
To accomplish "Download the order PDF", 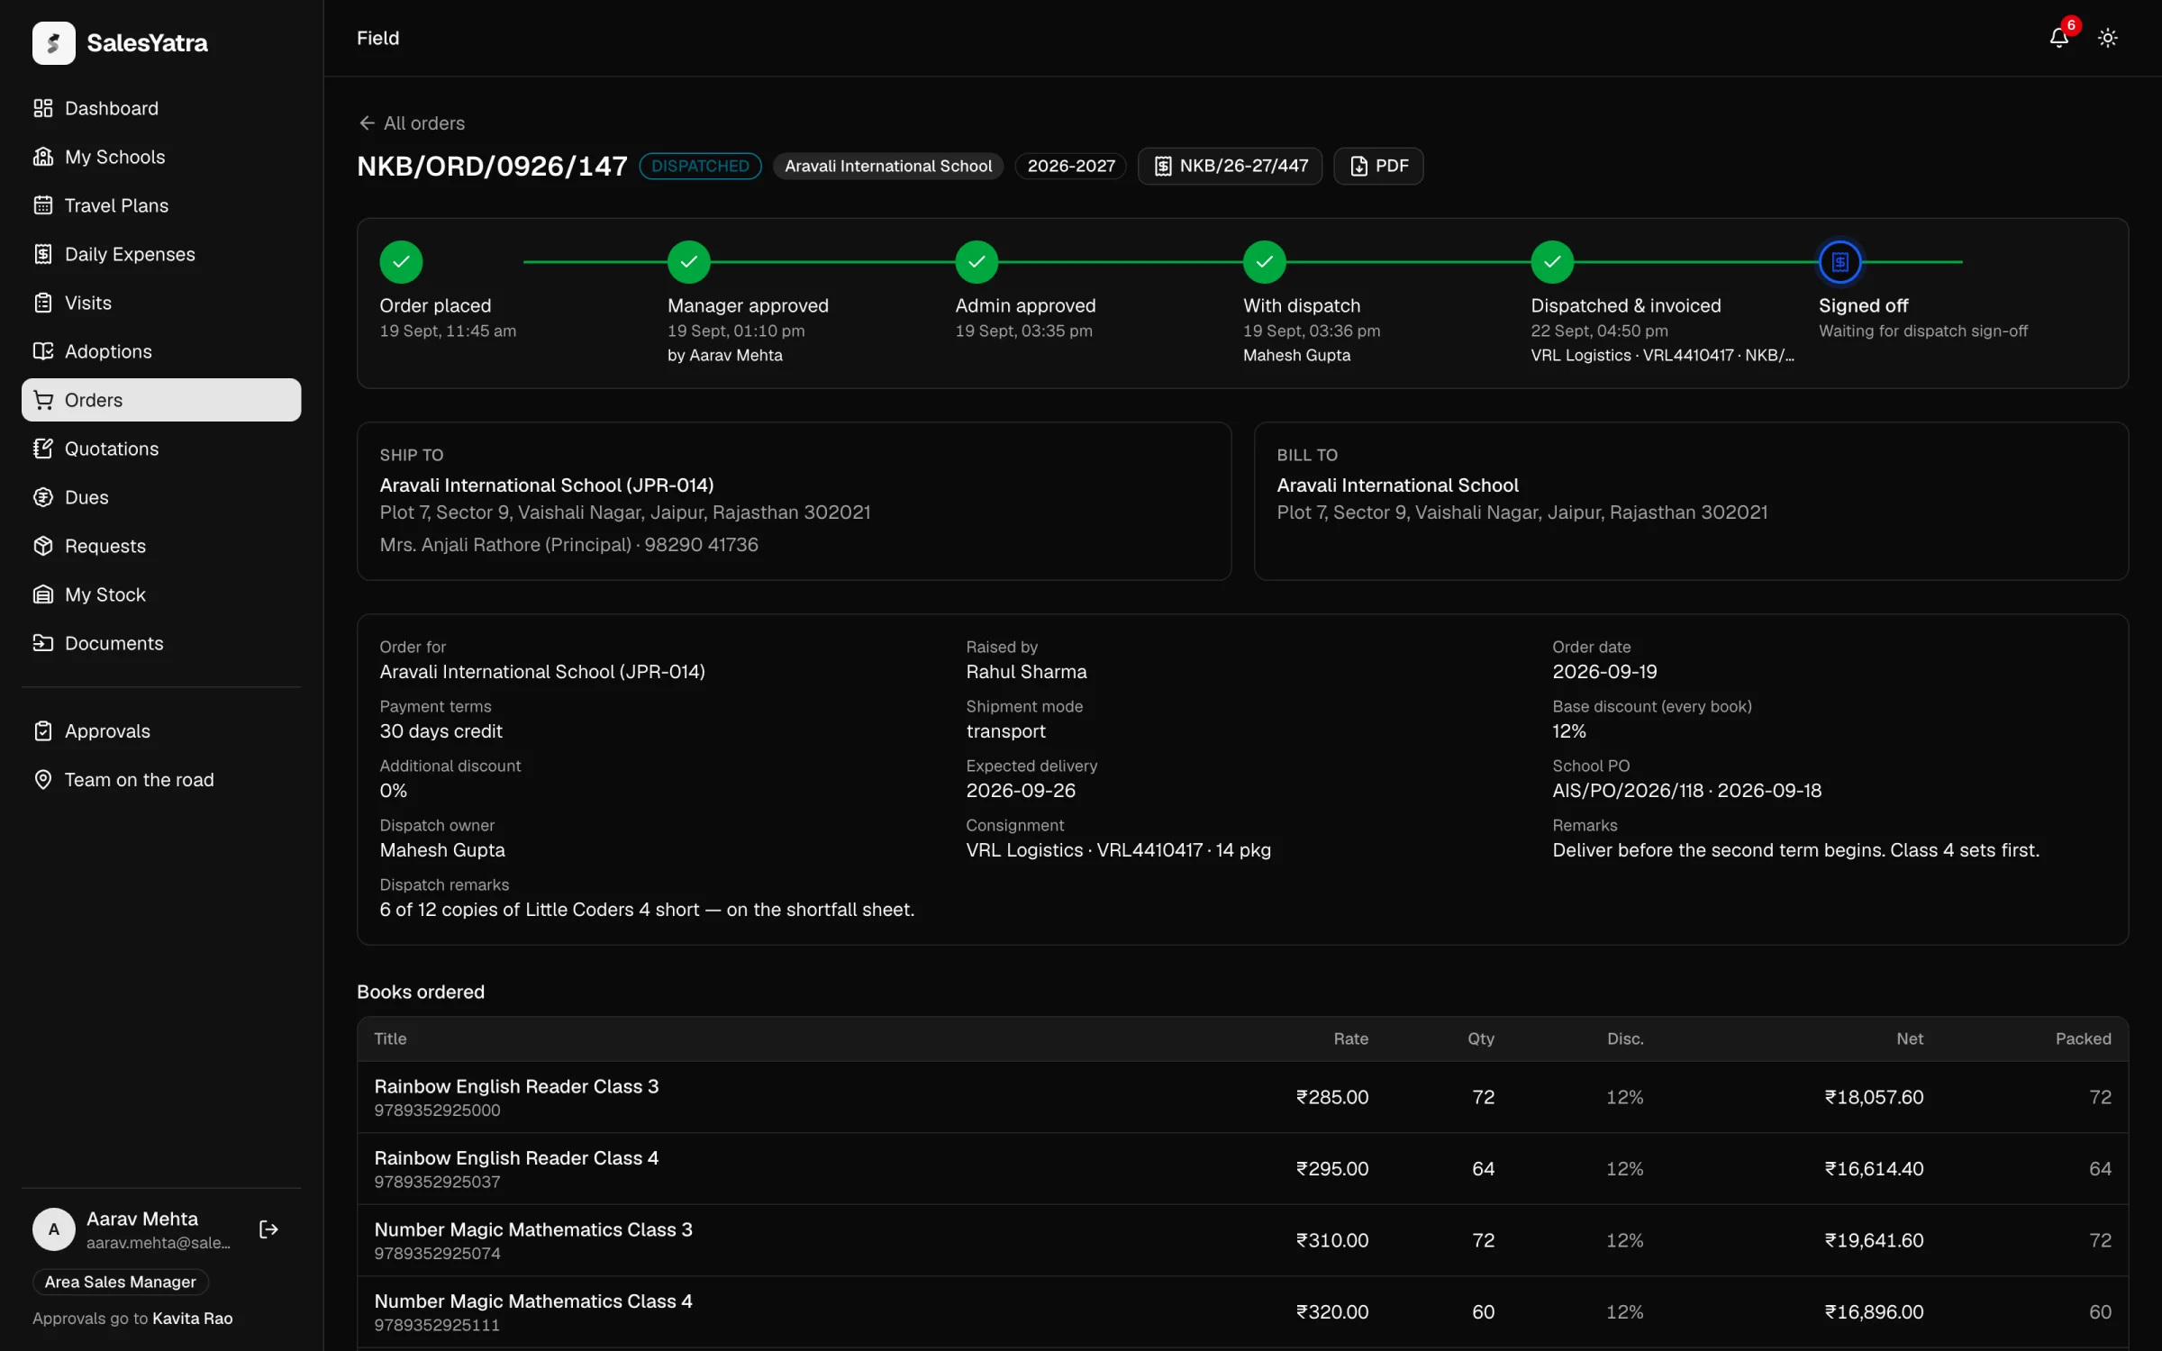I will click(x=1378, y=166).
